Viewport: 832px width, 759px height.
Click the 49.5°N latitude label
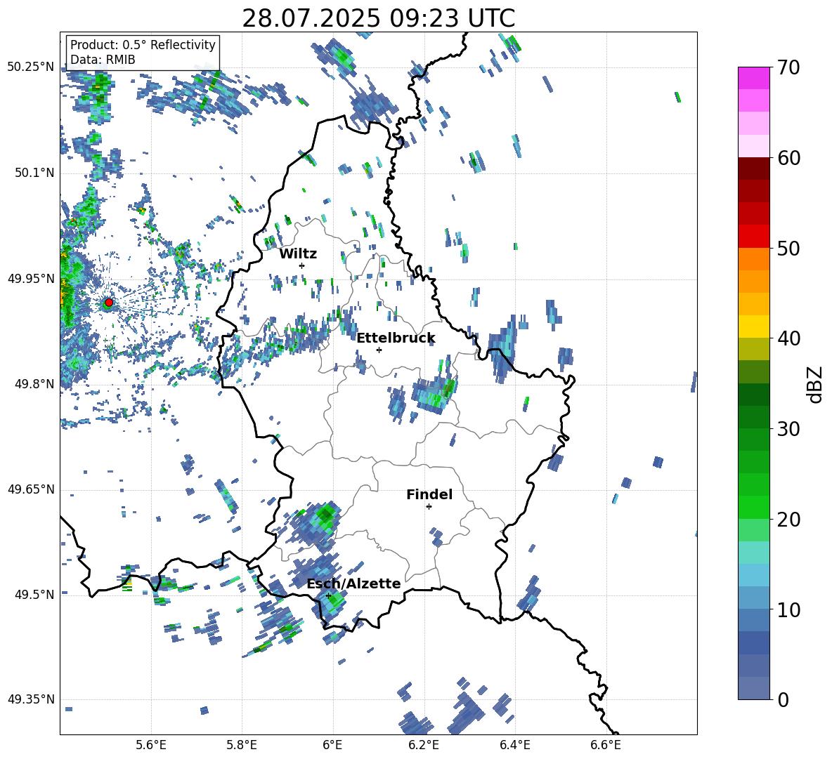click(34, 595)
